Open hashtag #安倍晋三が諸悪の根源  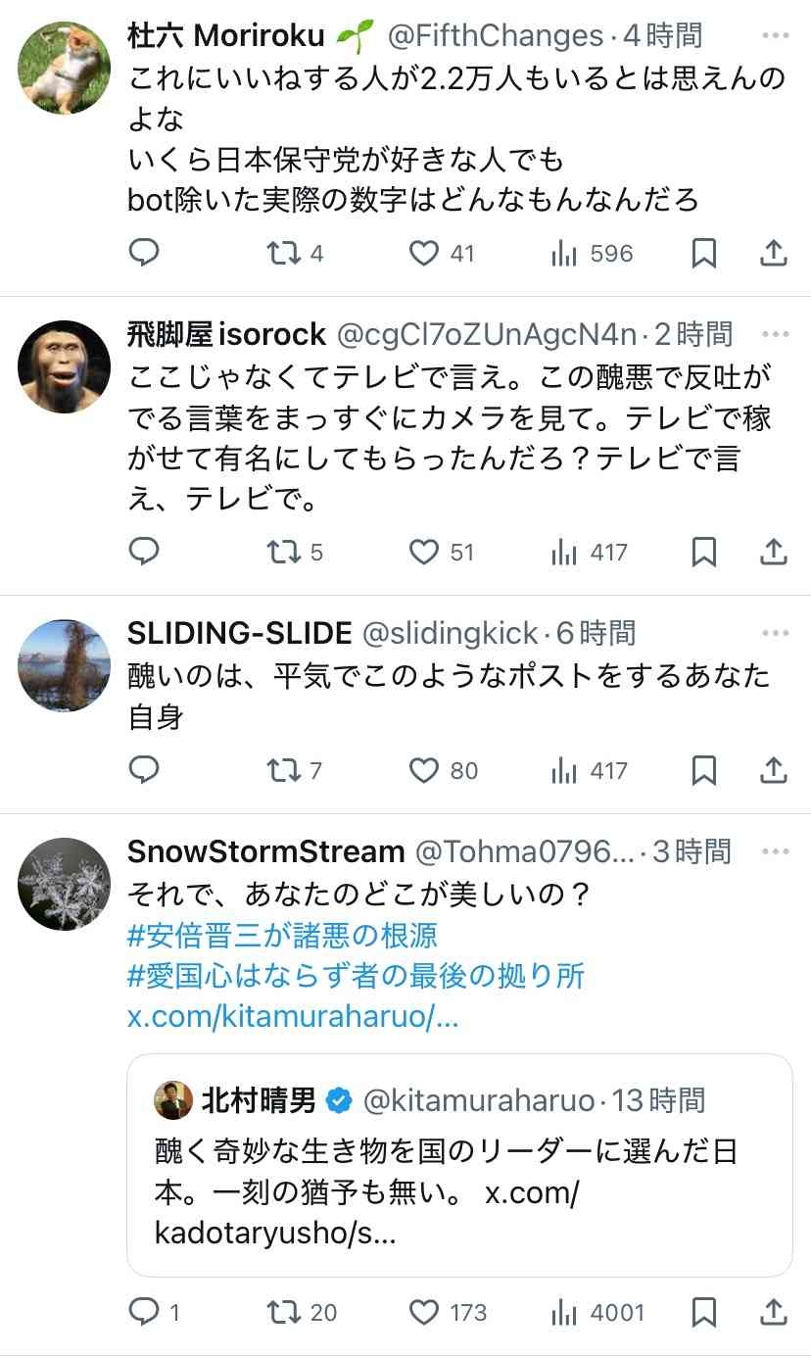pos(282,936)
